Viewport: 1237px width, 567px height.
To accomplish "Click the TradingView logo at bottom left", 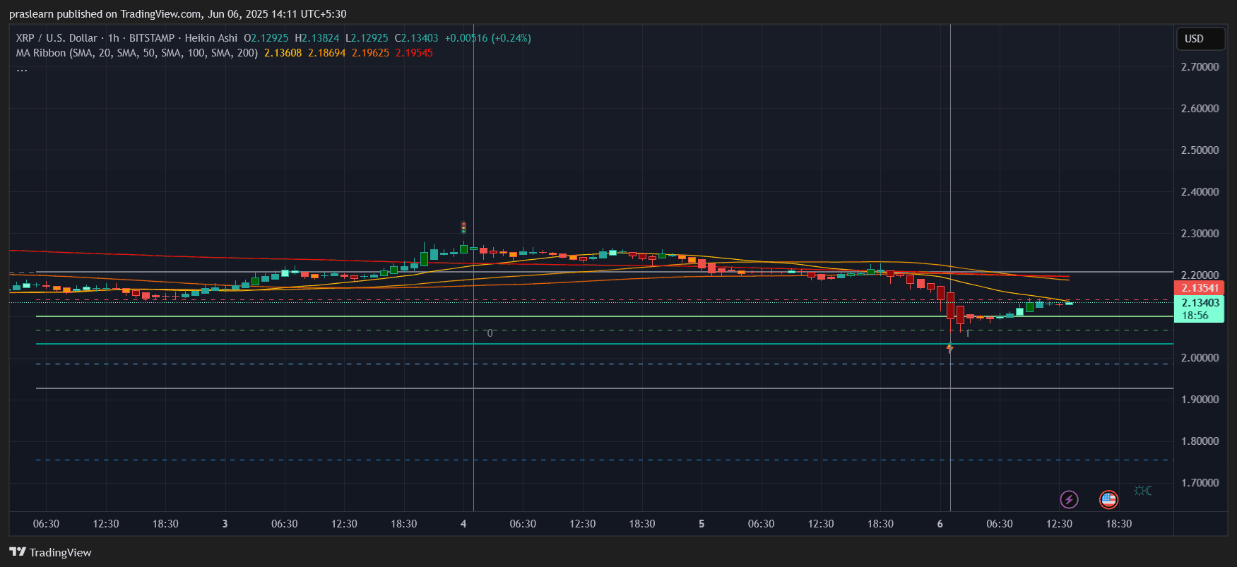I will pyautogui.click(x=50, y=552).
